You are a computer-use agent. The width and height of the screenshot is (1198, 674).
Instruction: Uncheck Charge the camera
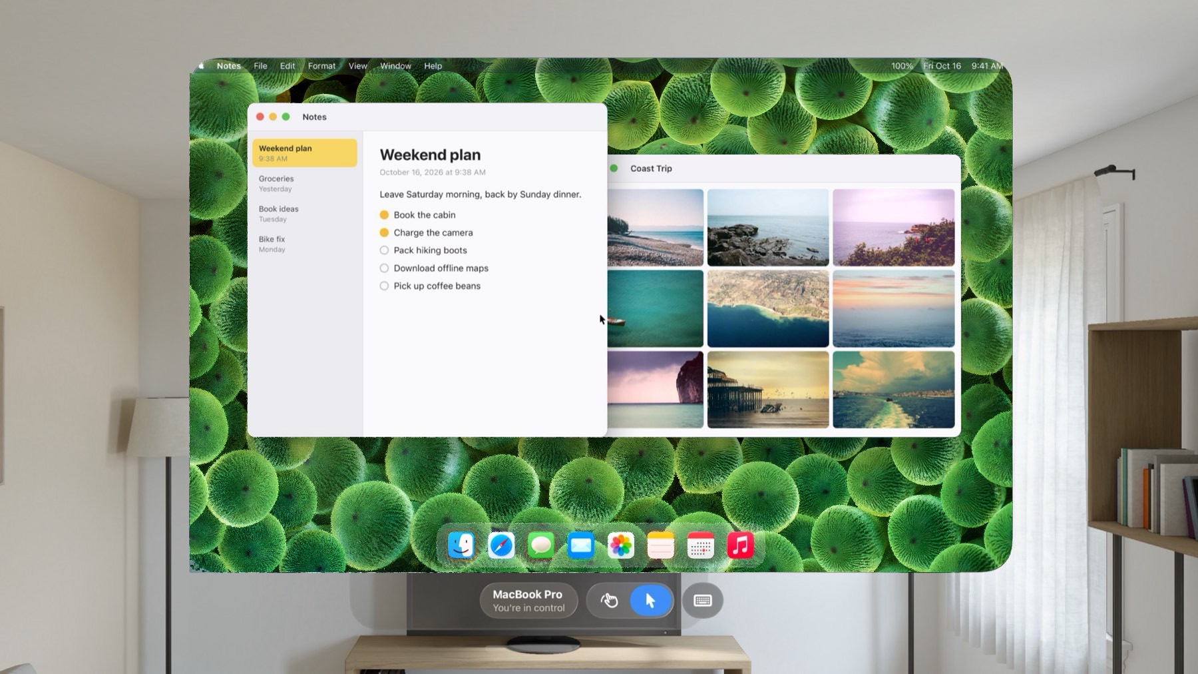[x=384, y=232]
